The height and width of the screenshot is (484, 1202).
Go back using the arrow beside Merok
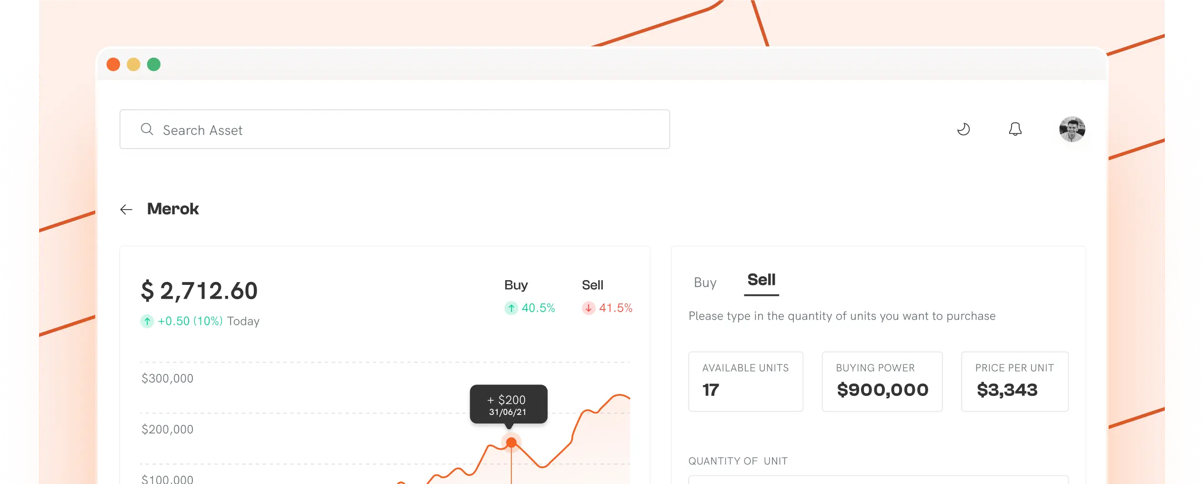point(126,210)
